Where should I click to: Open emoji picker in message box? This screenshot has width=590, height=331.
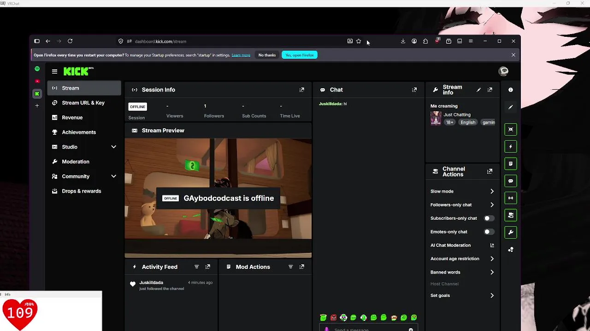pos(411,329)
